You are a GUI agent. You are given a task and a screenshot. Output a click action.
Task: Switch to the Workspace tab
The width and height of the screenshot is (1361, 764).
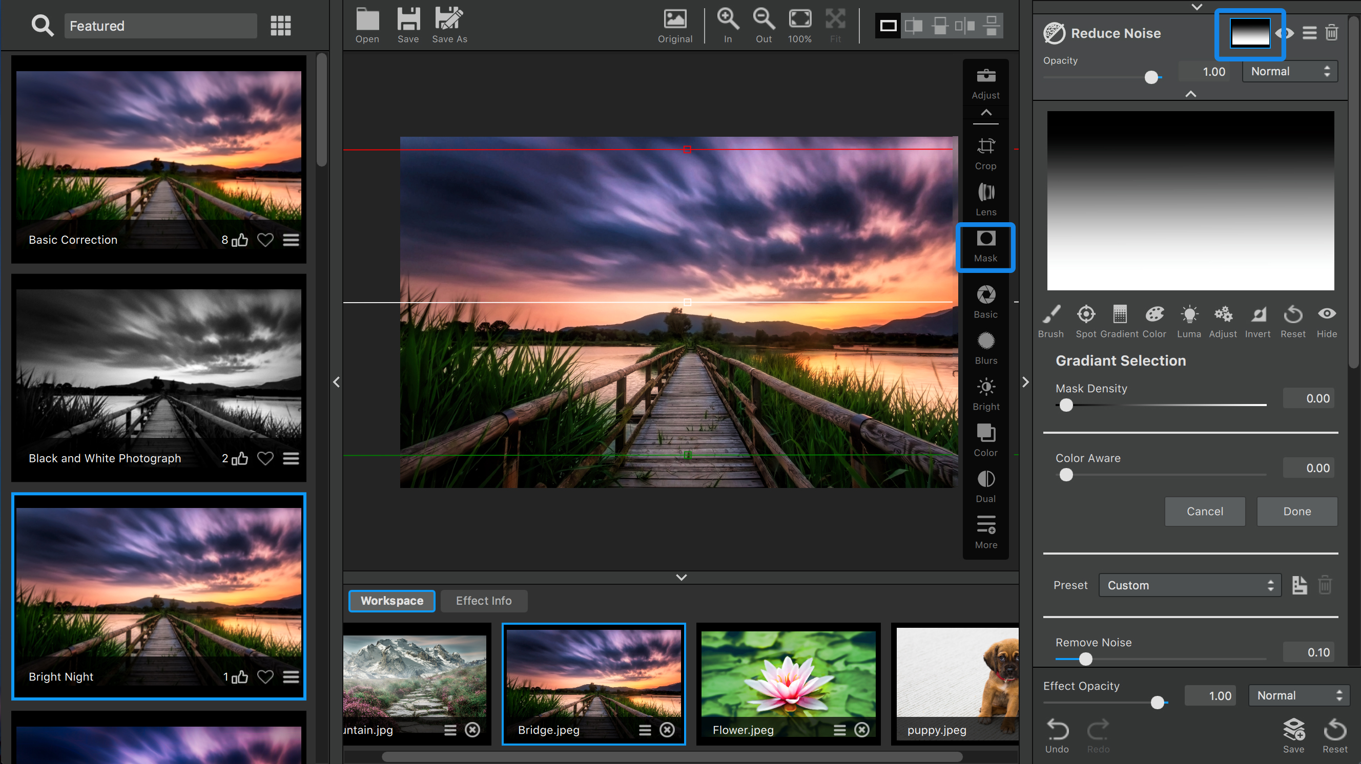391,601
